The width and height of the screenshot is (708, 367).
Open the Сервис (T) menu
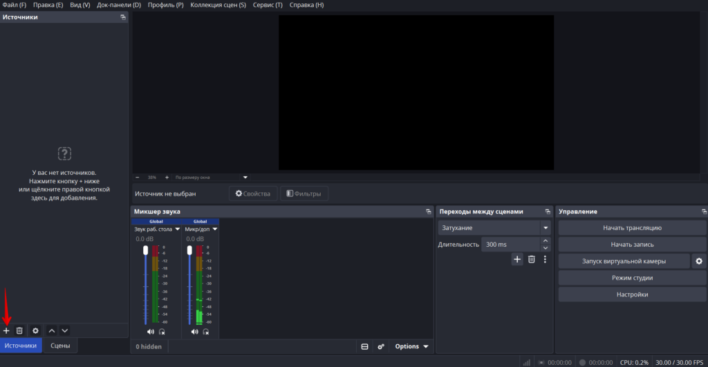point(268,5)
